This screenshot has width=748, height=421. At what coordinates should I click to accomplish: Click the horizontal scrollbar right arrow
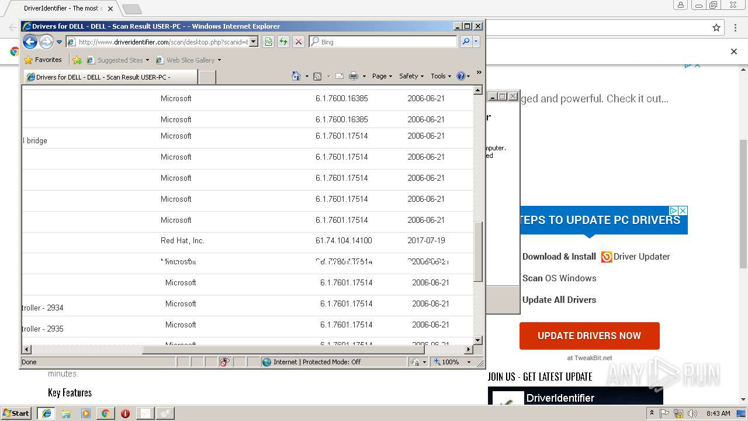[x=468, y=350]
